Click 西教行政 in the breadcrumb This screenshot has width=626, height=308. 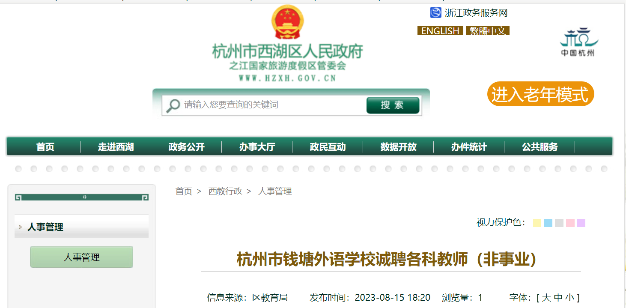[x=225, y=191]
